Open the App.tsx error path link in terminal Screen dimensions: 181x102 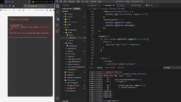click(133, 74)
